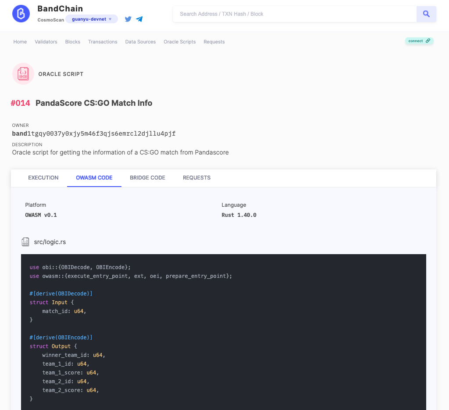
Task: Click the 'team_1_score: u64' line
Action: coord(71,373)
